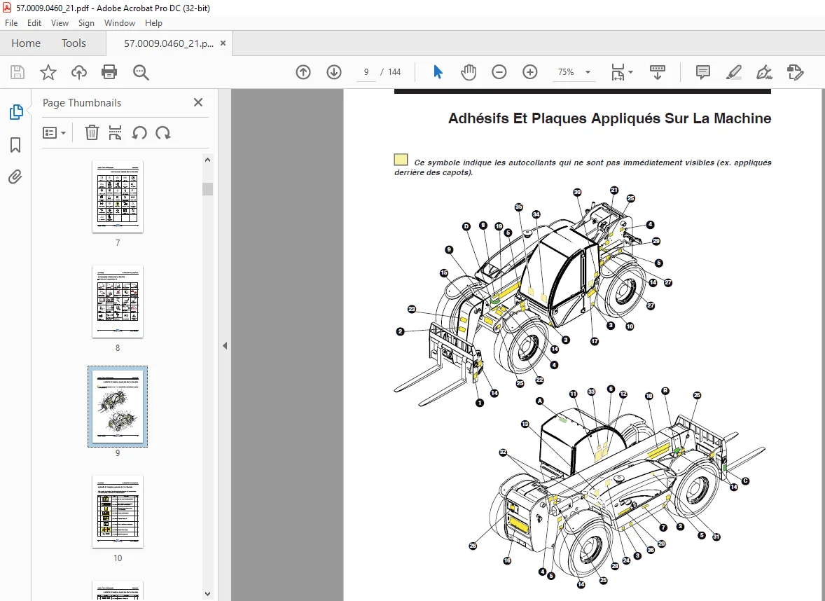825x601 pixels.
Task: Click the scrolling mode keyboard icon
Action: click(x=658, y=72)
